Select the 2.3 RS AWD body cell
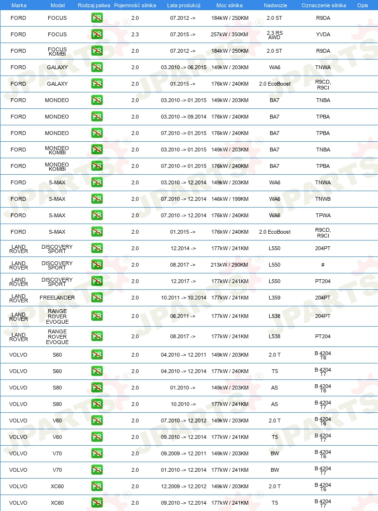 275,35
